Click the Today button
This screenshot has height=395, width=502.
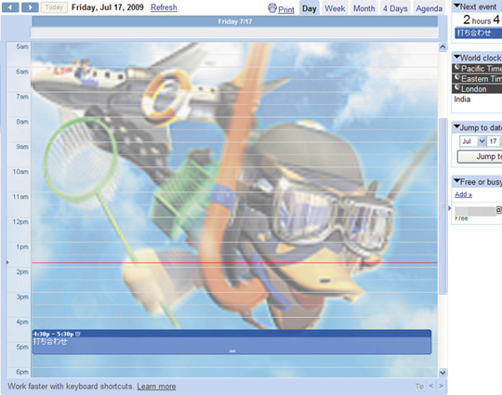pos(54,7)
